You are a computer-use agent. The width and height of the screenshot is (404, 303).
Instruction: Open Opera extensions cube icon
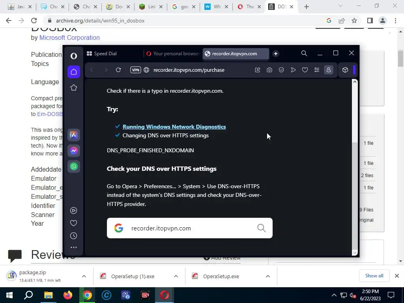[x=345, y=70]
